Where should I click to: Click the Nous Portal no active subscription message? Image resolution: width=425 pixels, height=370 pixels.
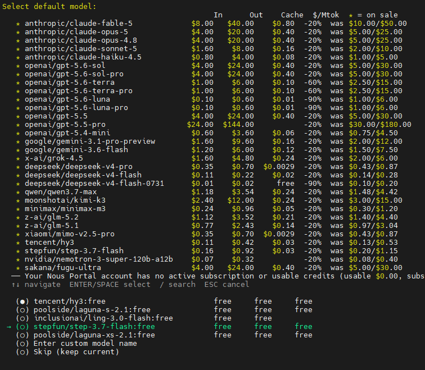pos(224,276)
